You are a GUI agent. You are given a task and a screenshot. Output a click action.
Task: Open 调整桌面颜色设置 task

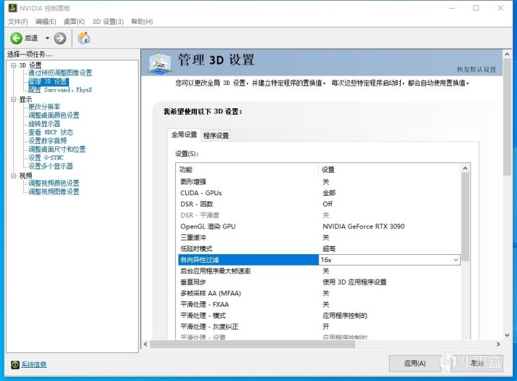coord(54,115)
